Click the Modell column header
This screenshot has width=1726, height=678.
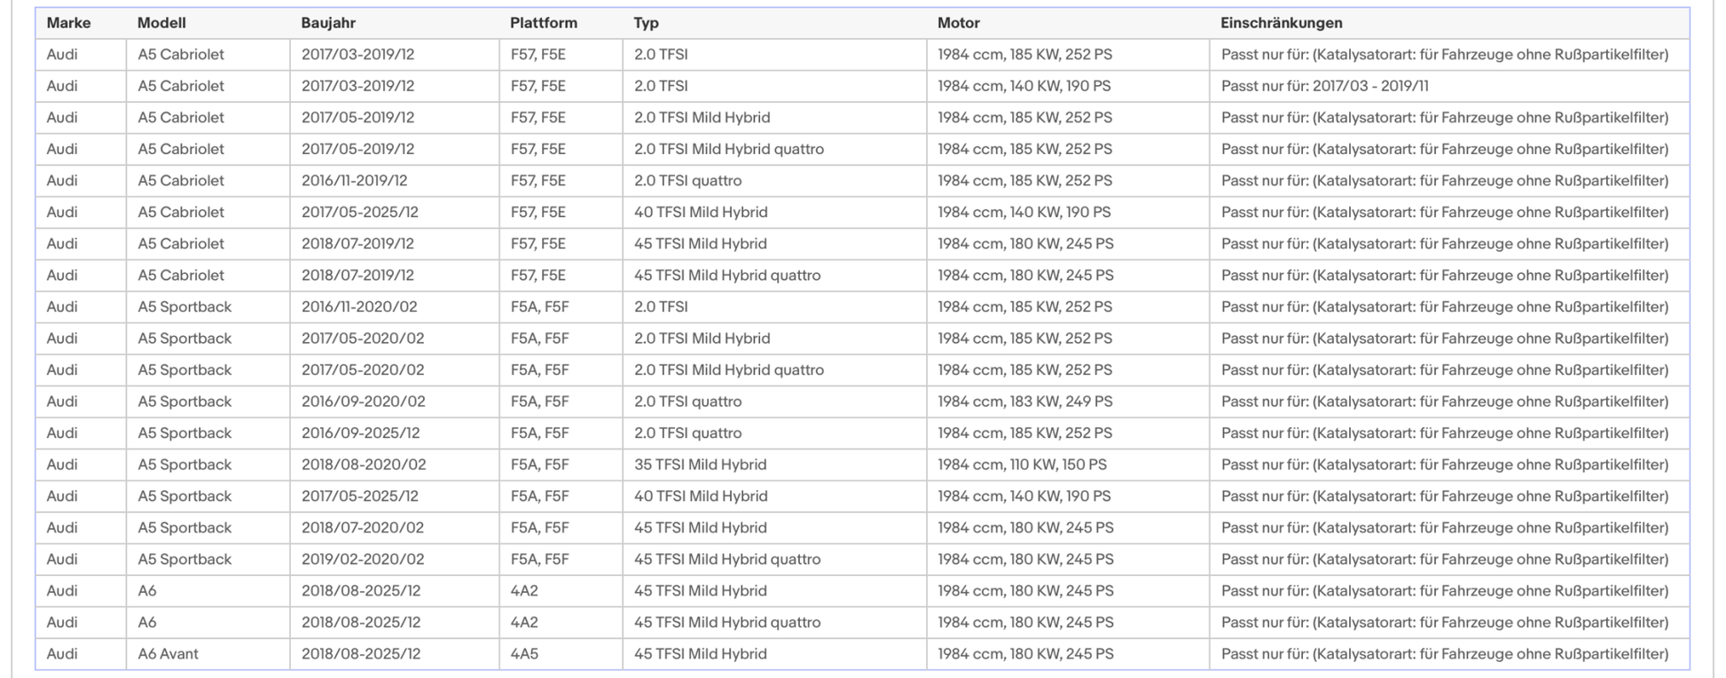click(x=161, y=23)
